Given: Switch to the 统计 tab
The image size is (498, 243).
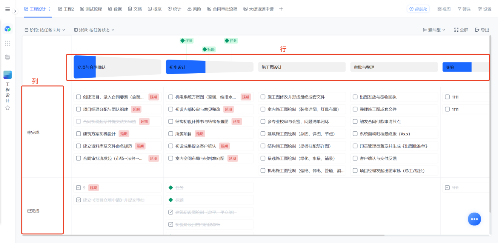Looking at the screenshot, I should pos(174,9).
